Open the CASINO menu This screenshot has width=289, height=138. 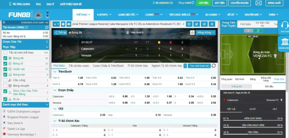coord(154,14)
